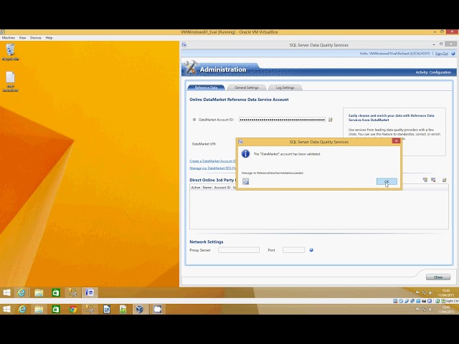Click the help icon next to Sign Out
The width and height of the screenshot is (459, 344).
pos(453,54)
